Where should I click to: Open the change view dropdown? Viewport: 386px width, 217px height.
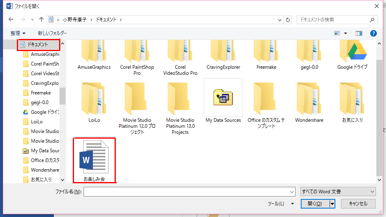coord(346,33)
